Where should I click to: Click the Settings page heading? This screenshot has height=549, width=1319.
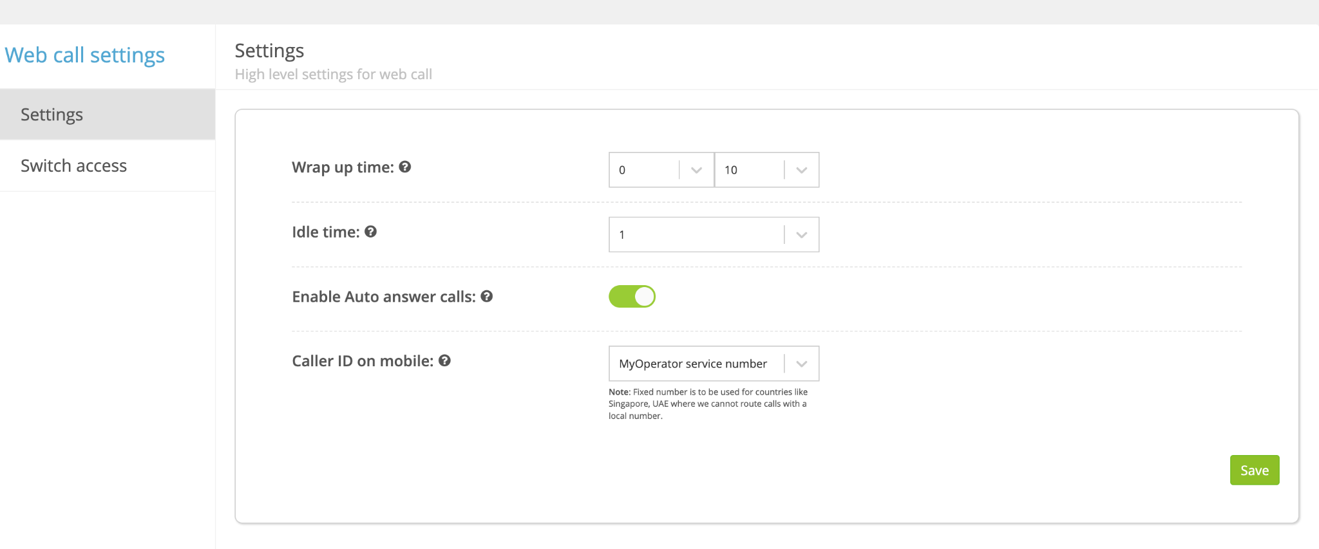269,51
